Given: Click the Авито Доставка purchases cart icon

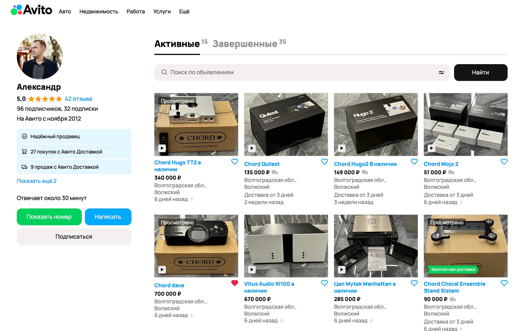Looking at the screenshot, I should pos(25,152).
